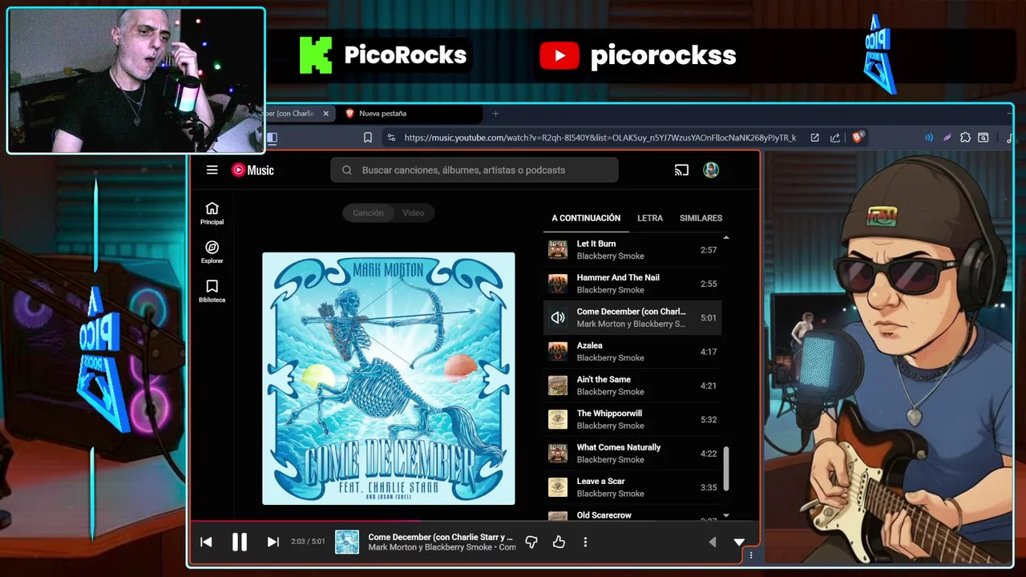
Task: Select the Video toggle option
Action: [414, 212]
